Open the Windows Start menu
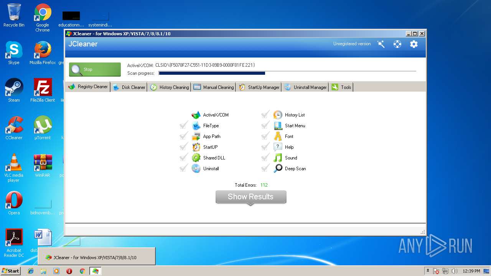The width and height of the screenshot is (491, 276). 11,271
